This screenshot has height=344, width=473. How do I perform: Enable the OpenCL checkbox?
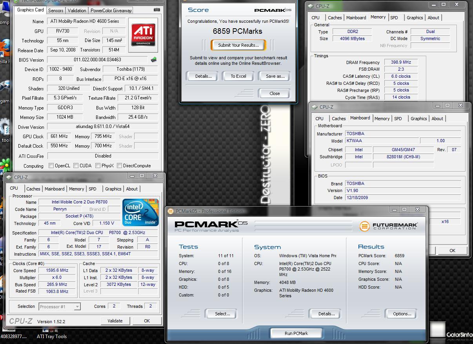point(51,166)
